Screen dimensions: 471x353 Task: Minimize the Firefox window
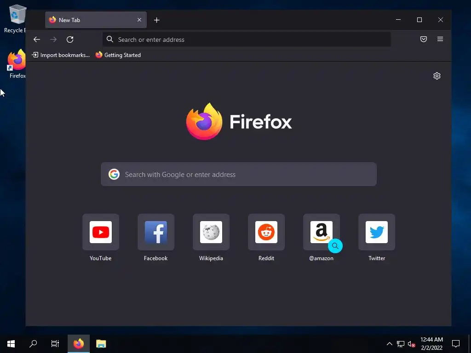point(398,20)
